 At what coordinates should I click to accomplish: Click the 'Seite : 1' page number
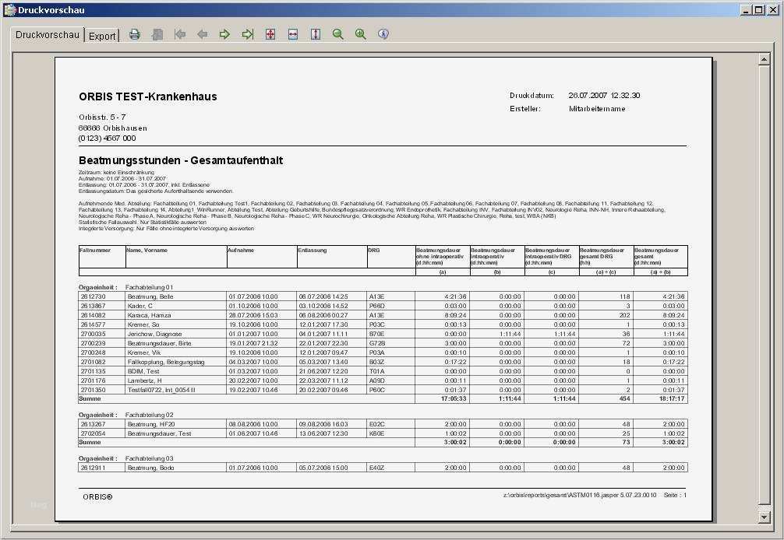[x=676, y=495]
